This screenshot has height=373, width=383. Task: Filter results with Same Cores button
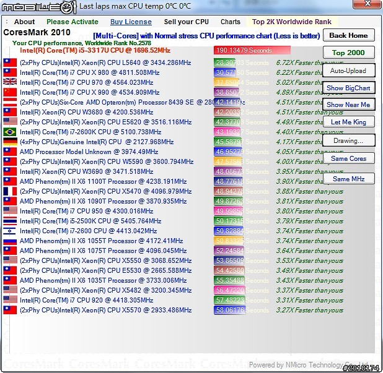click(x=348, y=159)
